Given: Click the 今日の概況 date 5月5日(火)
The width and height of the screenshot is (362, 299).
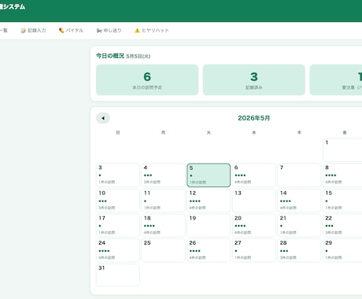Looking at the screenshot, I should tap(139, 56).
